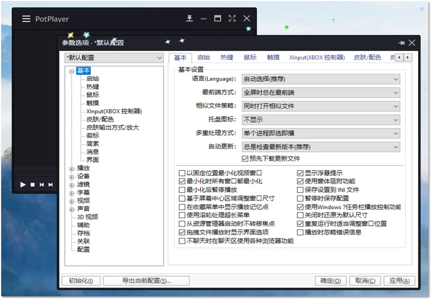Viewport: 432px width, 300px height.
Task: Open the 多重处理方式 dropdown
Action: tap(321, 133)
